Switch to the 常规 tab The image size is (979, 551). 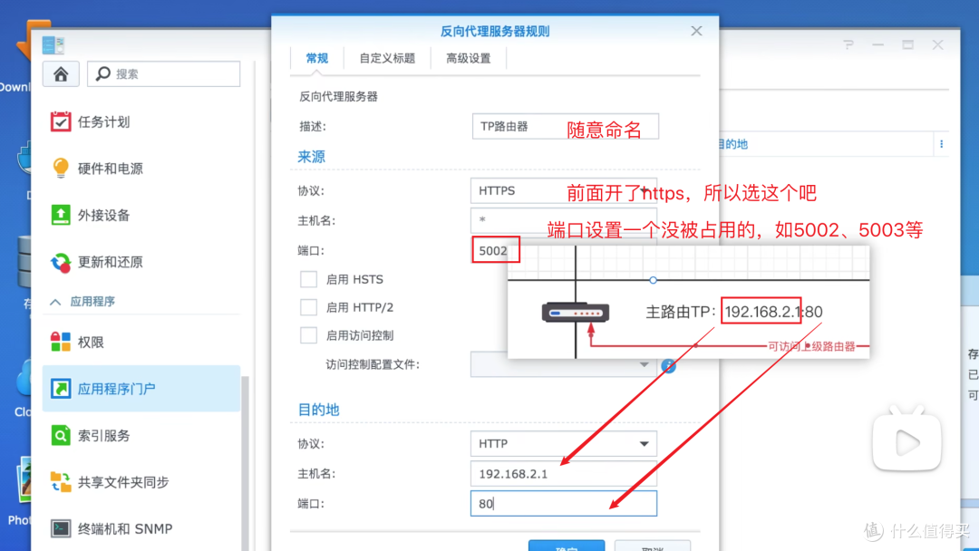pos(316,58)
